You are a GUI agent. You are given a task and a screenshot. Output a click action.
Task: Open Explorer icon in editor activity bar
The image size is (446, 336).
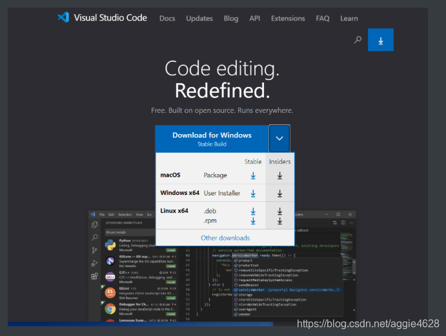tap(95, 224)
